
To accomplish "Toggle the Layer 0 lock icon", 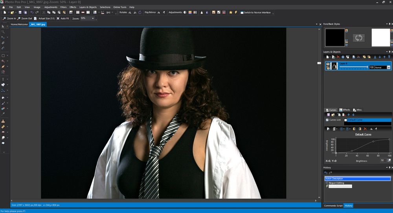I will point(328,68).
